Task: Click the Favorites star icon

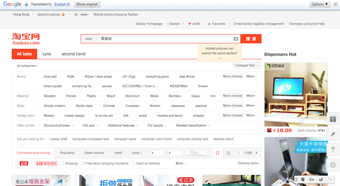Action: point(209,24)
